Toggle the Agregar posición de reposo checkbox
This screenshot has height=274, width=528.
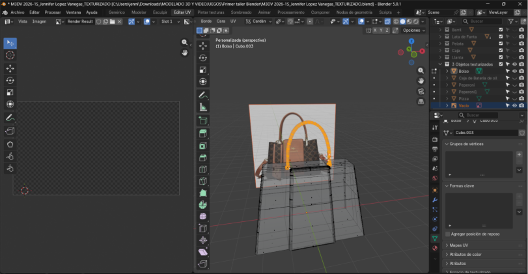[448, 234]
